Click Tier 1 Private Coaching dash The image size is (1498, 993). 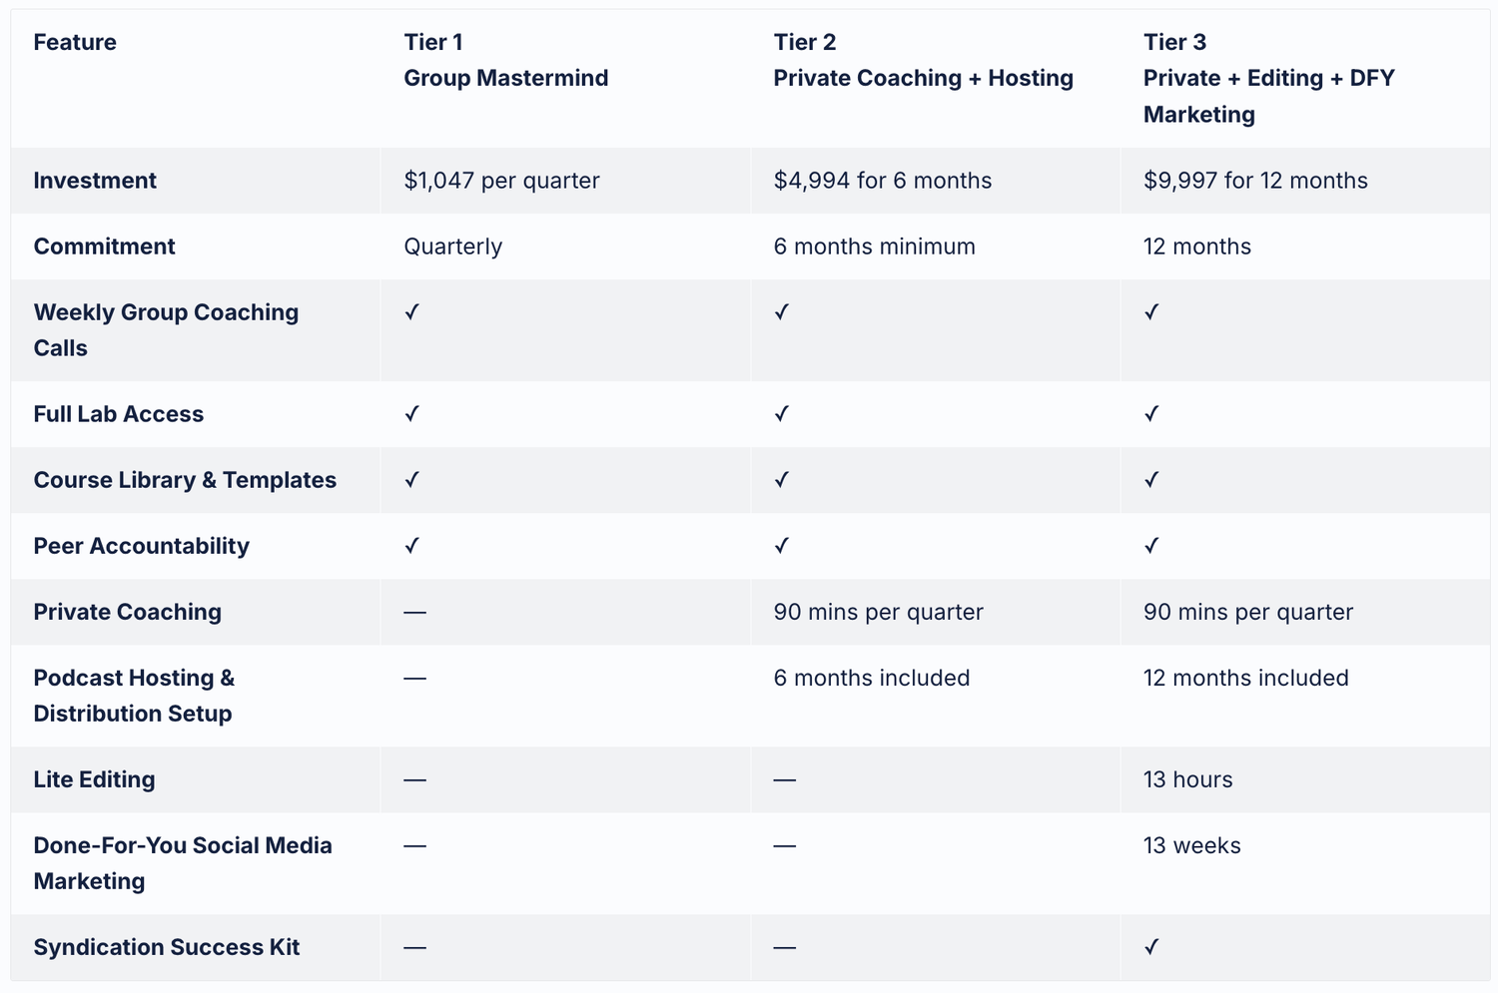[x=414, y=612]
